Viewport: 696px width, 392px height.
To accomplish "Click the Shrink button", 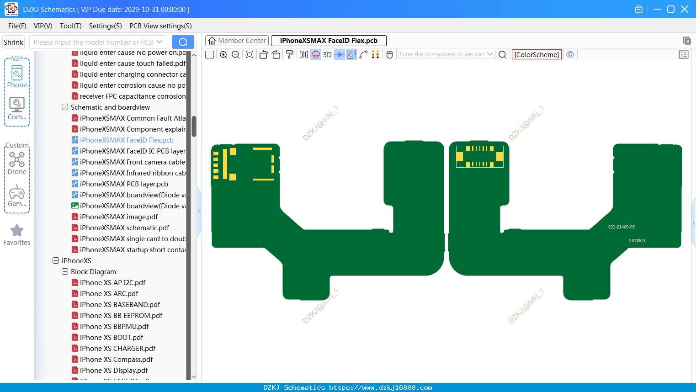I will [14, 42].
